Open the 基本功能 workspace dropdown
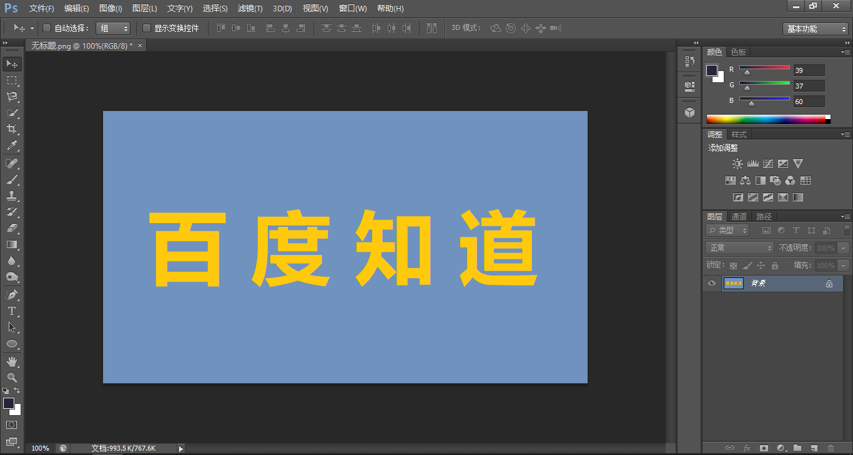The height and width of the screenshot is (455, 853). 816,29
